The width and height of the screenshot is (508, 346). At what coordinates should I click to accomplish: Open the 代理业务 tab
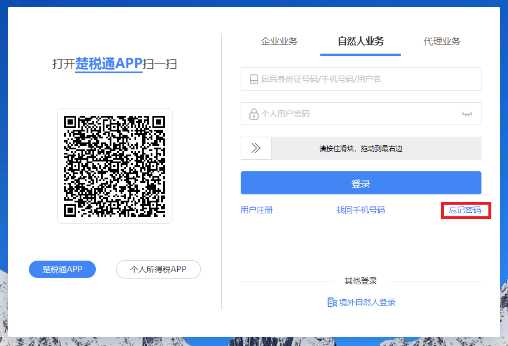[442, 42]
